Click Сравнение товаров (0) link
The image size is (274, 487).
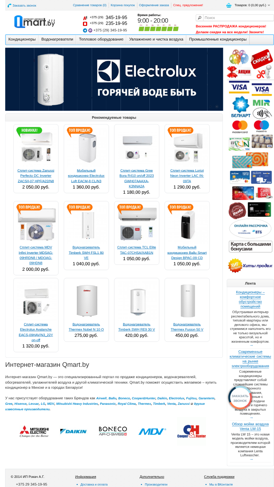pos(90,5)
